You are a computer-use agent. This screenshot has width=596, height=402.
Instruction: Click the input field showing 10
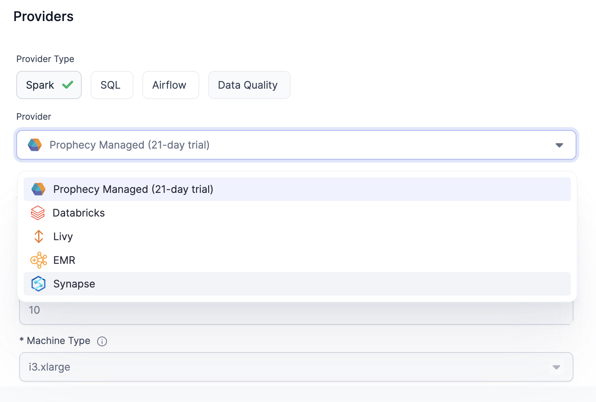pos(296,313)
